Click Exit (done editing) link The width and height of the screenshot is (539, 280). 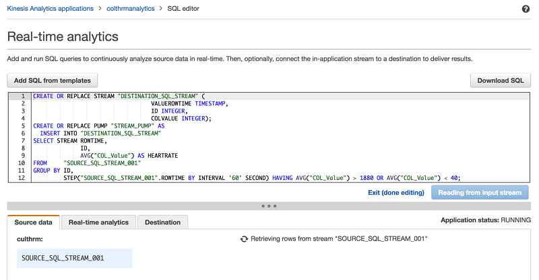click(396, 193)
